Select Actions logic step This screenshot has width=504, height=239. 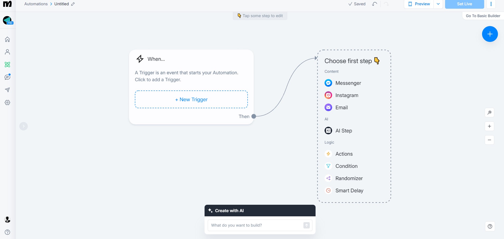point(339,154)
